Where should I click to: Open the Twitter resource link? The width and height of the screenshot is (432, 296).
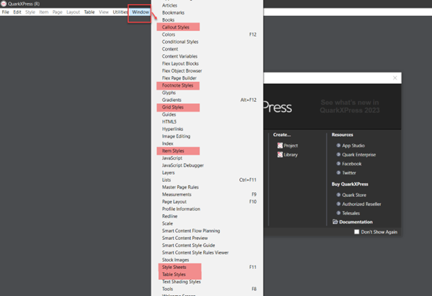[349, 173]
